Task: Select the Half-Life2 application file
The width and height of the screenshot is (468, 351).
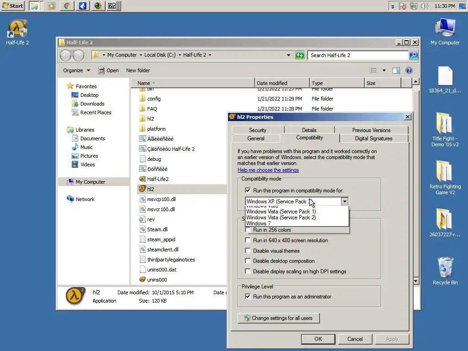Action: pyautogui.click(x=158, y=179)
